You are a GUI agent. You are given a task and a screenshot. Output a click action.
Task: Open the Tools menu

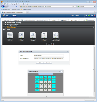(x=25, y=4)
